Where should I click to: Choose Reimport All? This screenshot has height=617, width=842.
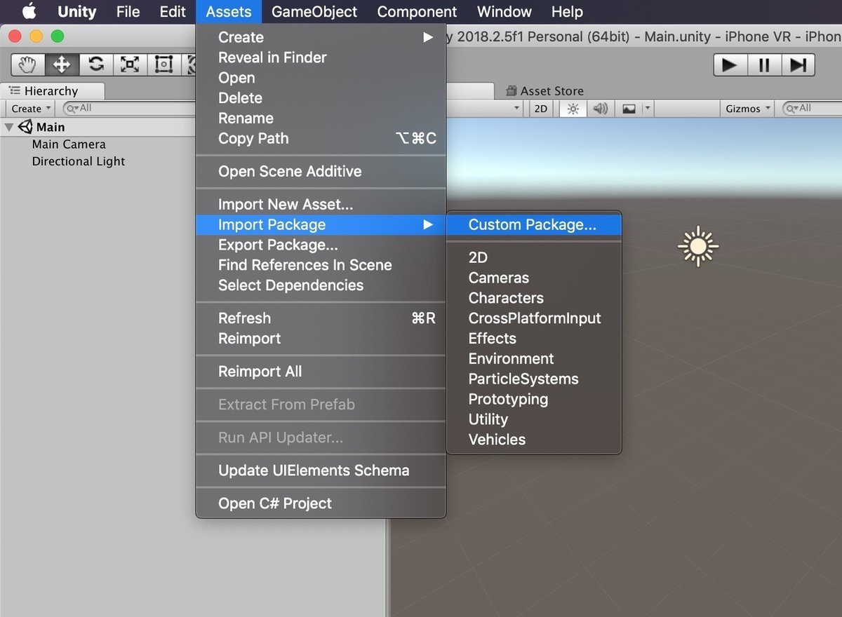pyautogui.click(x=321, y=372)
